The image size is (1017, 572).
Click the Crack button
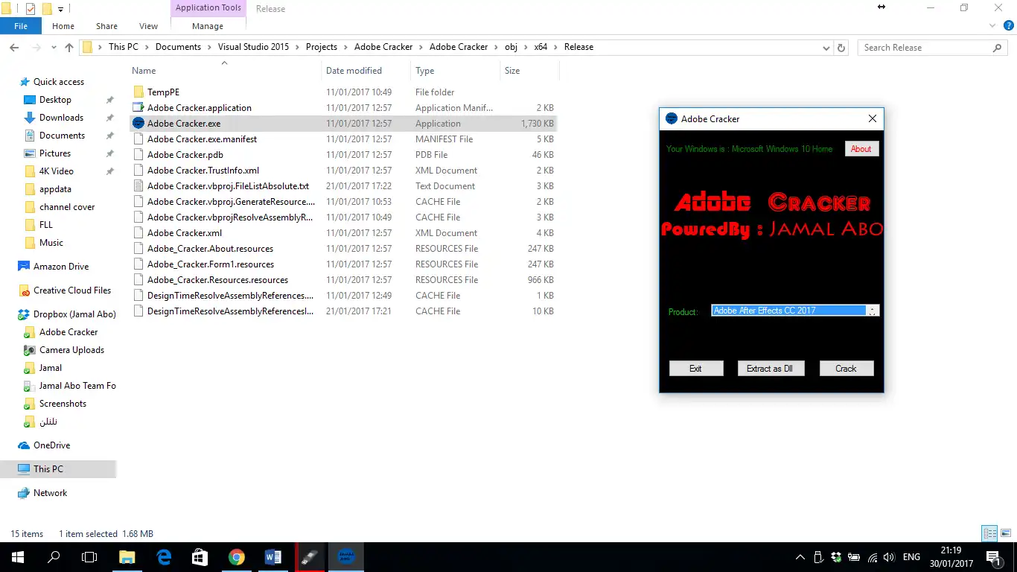point(846,369)
